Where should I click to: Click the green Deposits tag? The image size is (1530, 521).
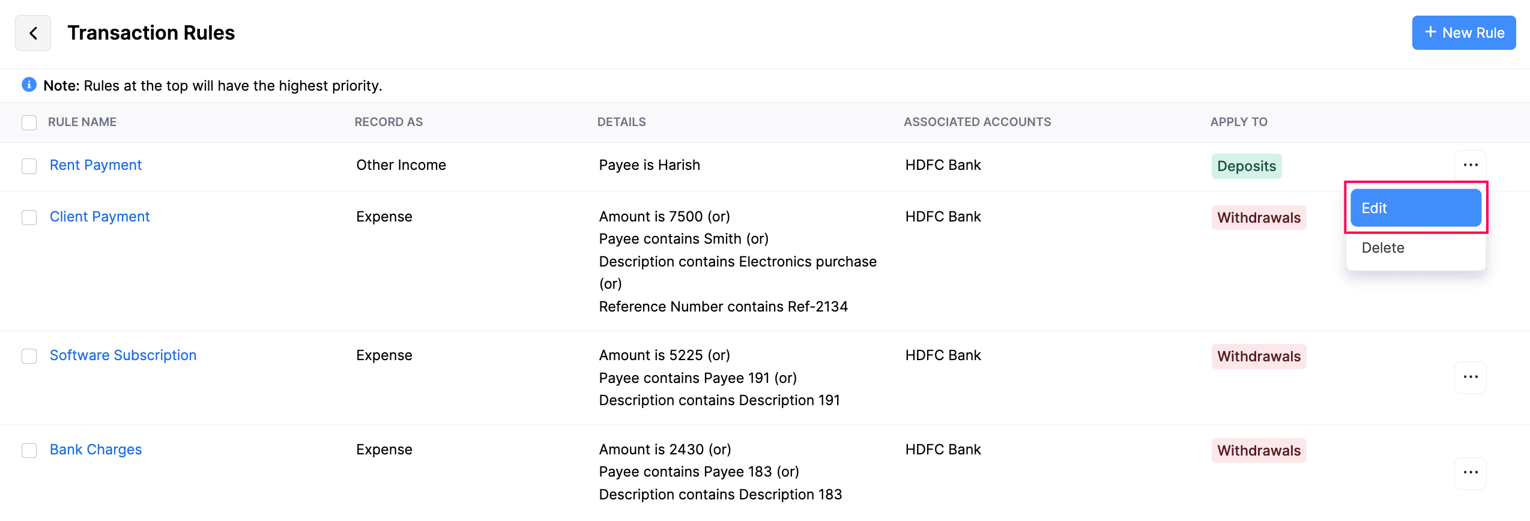click(x=1246, y=166)
